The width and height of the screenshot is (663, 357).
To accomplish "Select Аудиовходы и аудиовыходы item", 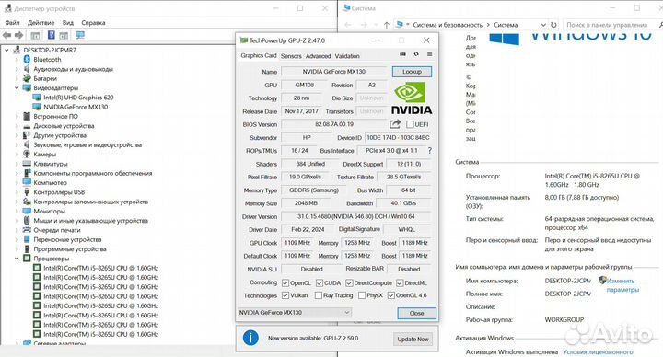I will point(73,69).
